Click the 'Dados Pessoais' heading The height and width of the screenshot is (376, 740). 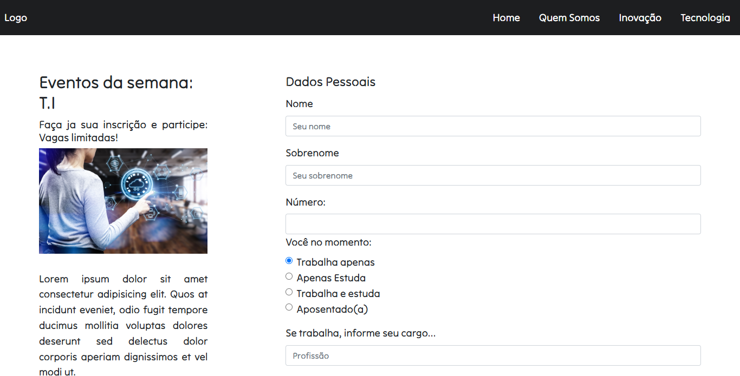(330, 82)
